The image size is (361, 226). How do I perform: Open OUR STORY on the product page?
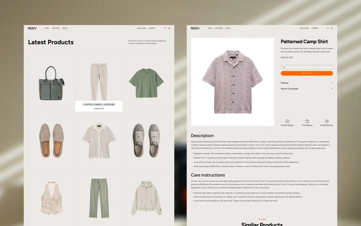(x=219, y=28)
